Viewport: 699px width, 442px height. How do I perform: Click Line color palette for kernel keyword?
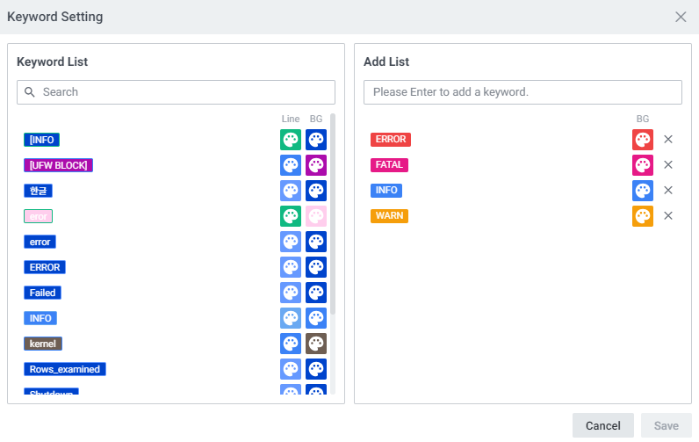(x=291, y=344)
